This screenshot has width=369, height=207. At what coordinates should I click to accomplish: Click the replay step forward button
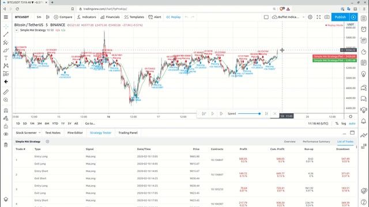[221, 114]
